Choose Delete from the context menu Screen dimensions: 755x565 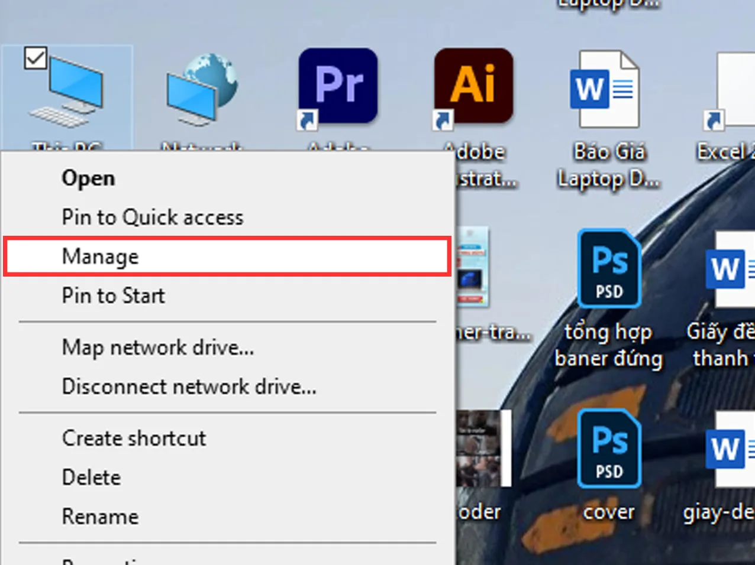pos(91,478)
